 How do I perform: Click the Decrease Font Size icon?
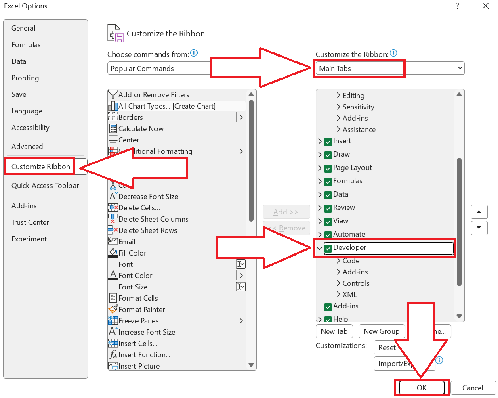point(113,197)
